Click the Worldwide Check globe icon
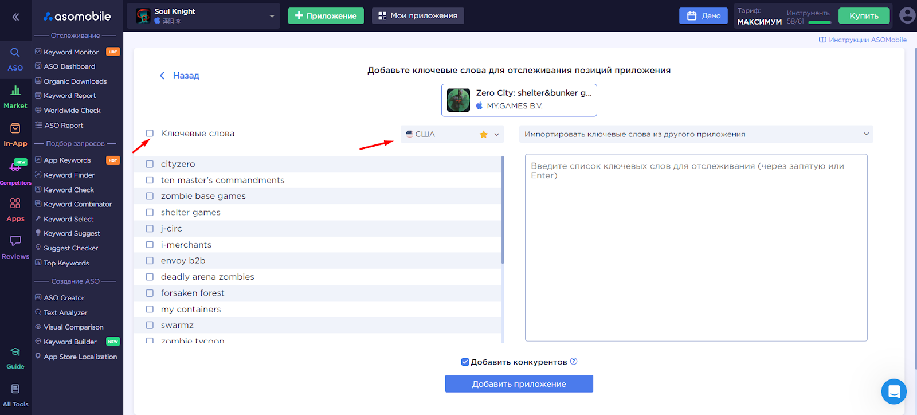The image size is (917, 415). (x=38, y=110)
